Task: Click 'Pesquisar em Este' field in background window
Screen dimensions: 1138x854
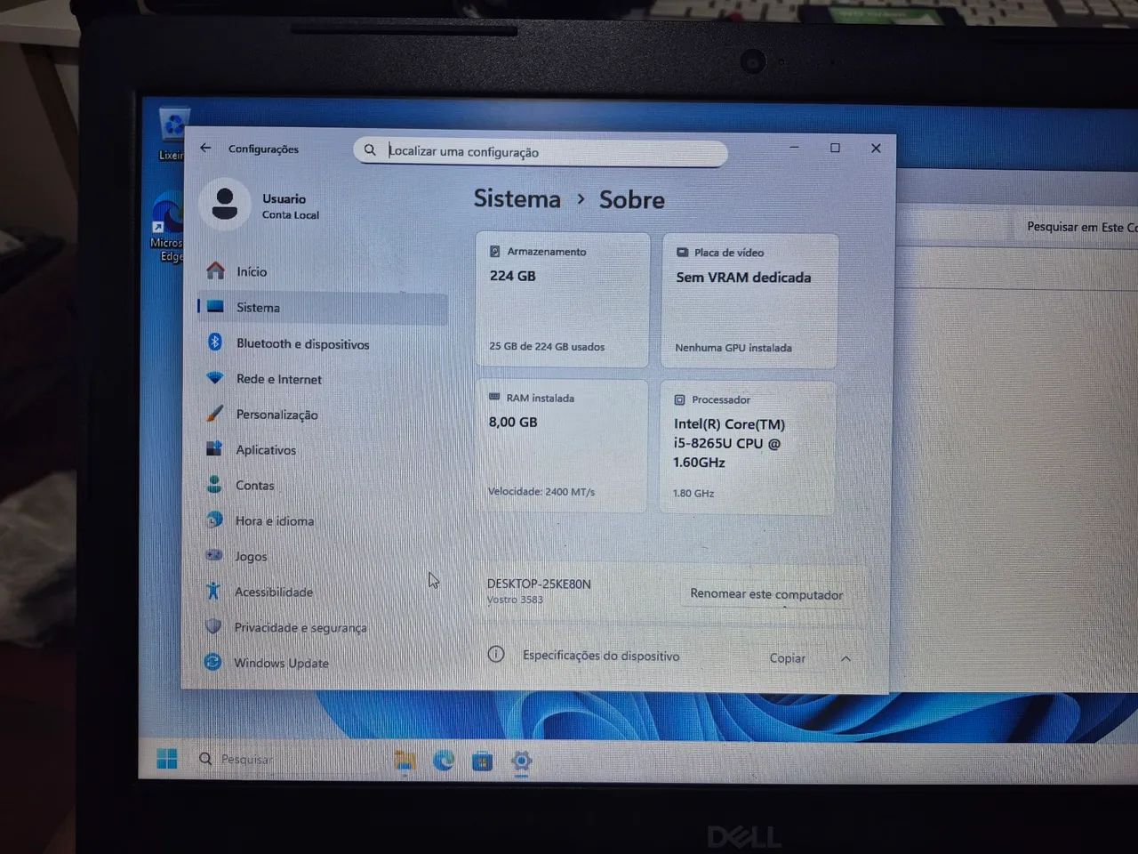Action: point(1077,228)
